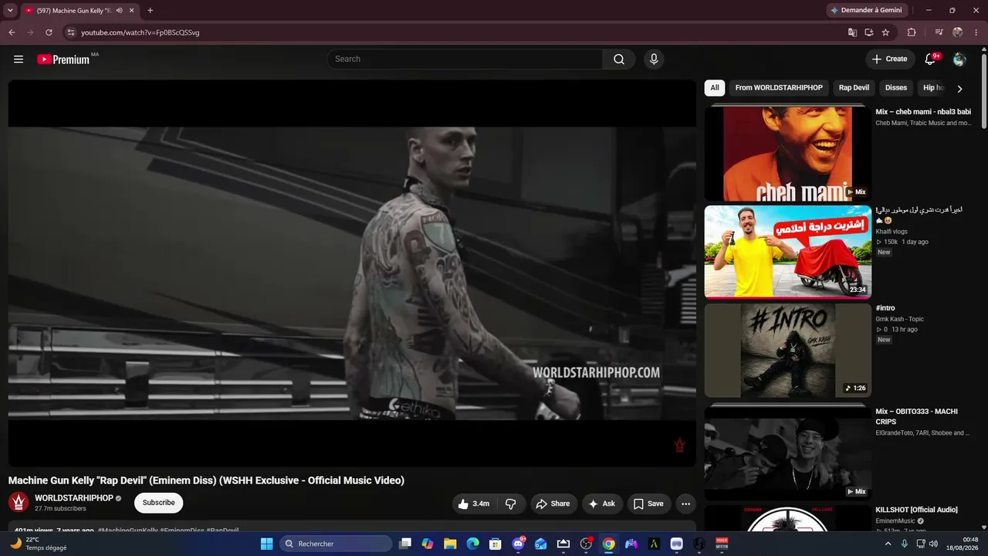The height and width of the screenshot is (556, 988).
Task: Click the address bar URL
Action: pos(140,32)
